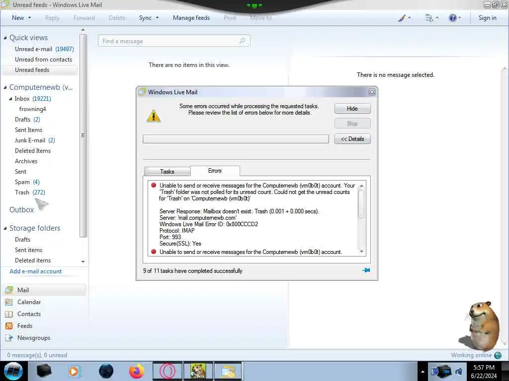Switch to the Errors tab

tap(215, 171)
